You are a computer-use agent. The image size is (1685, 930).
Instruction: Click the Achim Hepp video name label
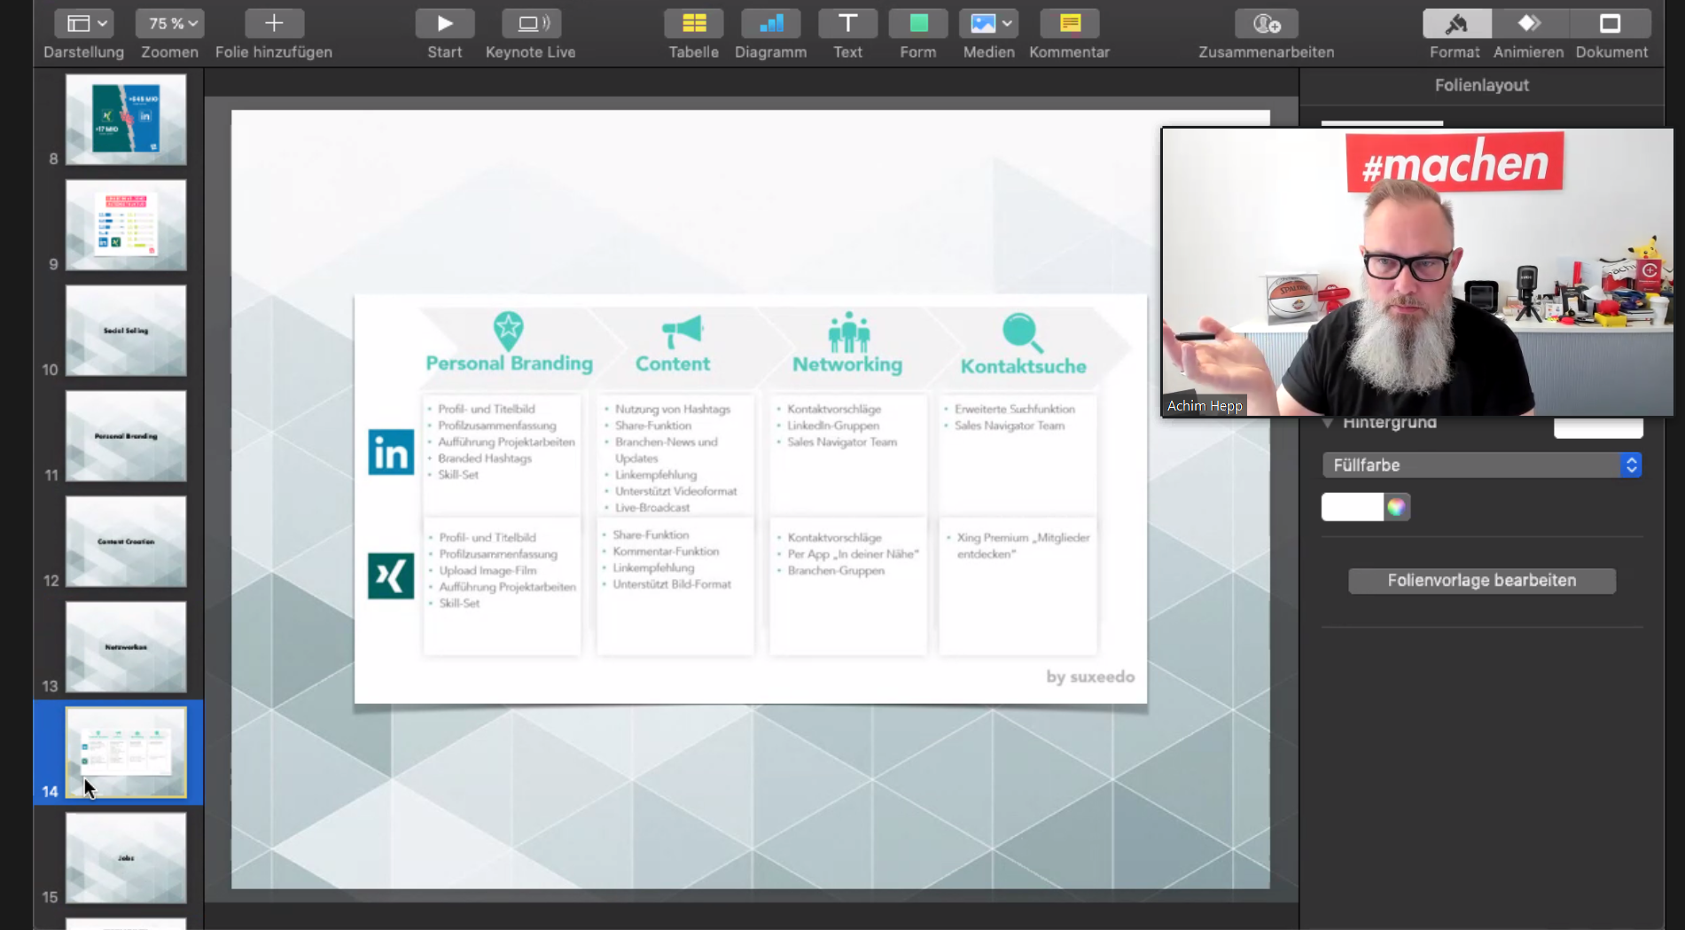pyautogui.click(x=1205, y=406)
